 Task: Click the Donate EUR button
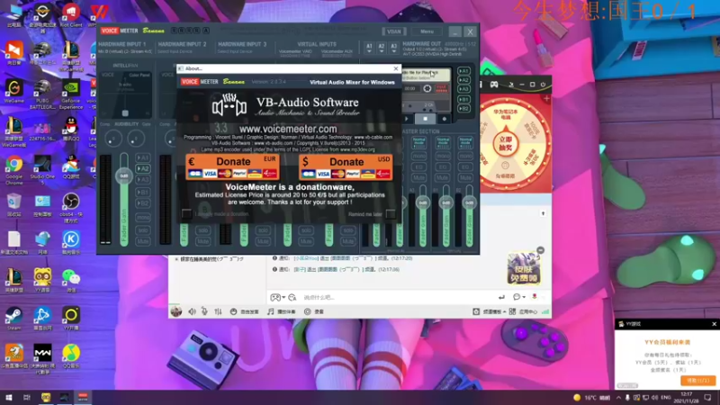(233, 166)
